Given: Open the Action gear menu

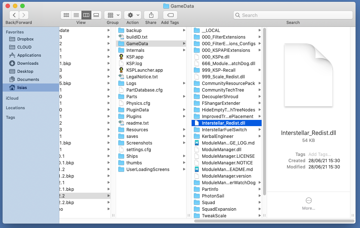Looking at the screenshot, I should pyautogui.click(x=133, y=15).
